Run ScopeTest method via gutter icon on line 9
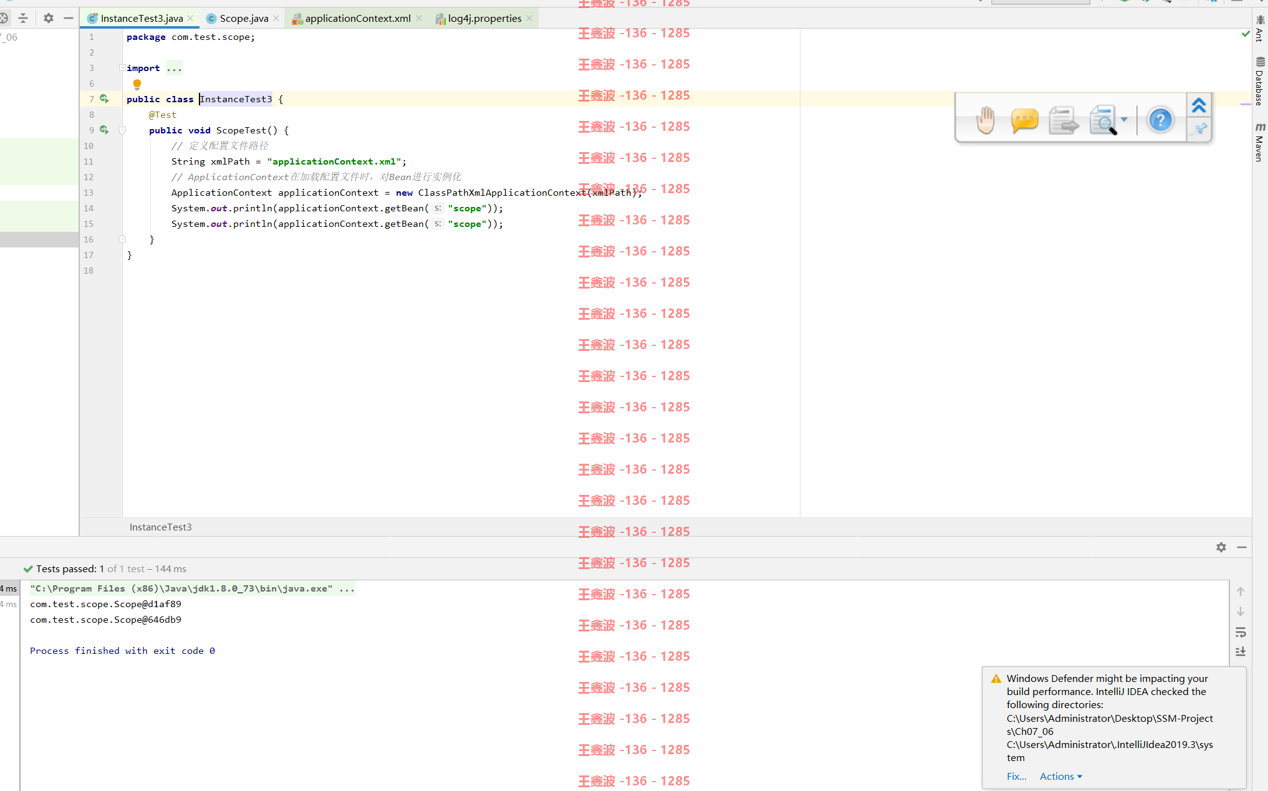 pos(104,130)
